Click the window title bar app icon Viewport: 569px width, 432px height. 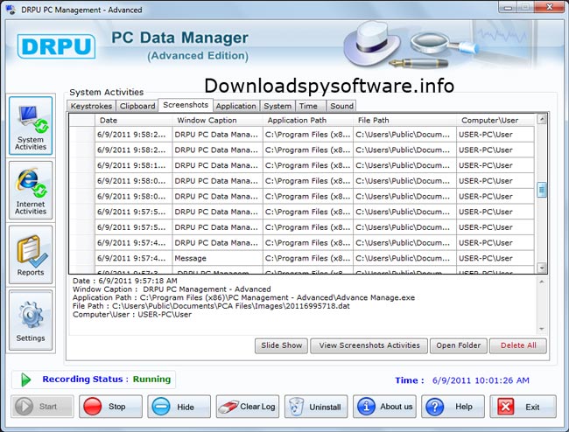pos(11,10)
